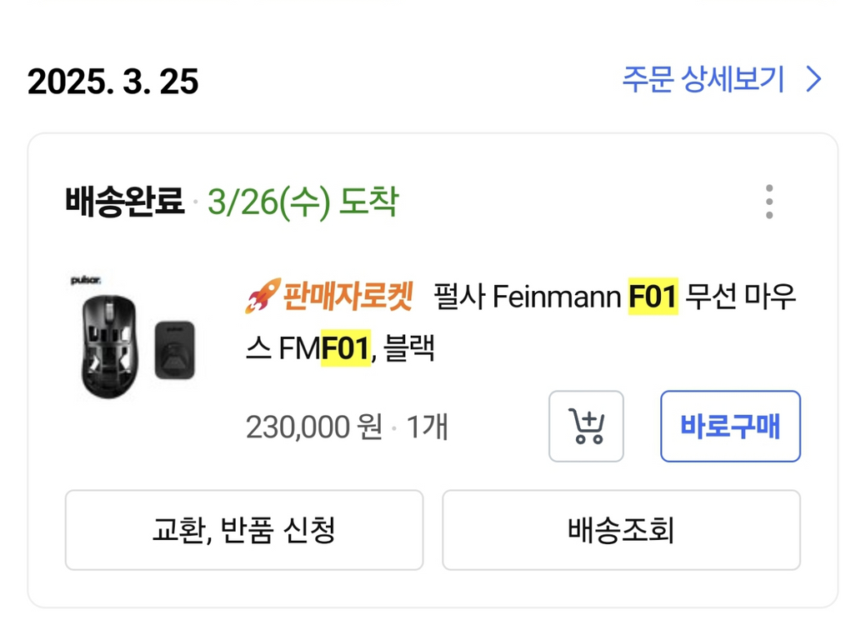Select the add-to-cart shopping cart icon
Image resolution: width=866 pixels, height=625 pixels.
pyautogui.click(x=586, y=426)
